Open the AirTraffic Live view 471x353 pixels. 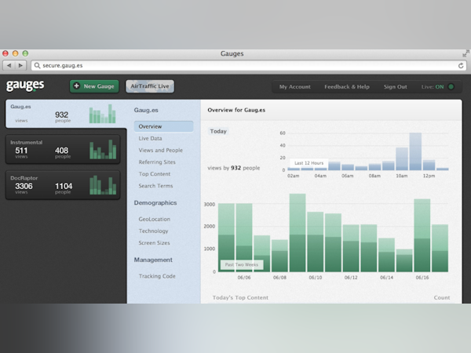click(150, 86)
